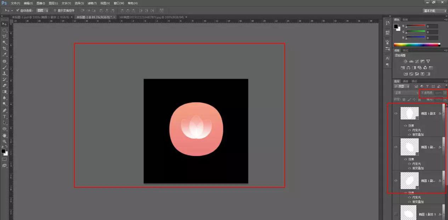Hide the top 椭圆 1 副本 layer
Screen dimensions: 448x220
396,114
